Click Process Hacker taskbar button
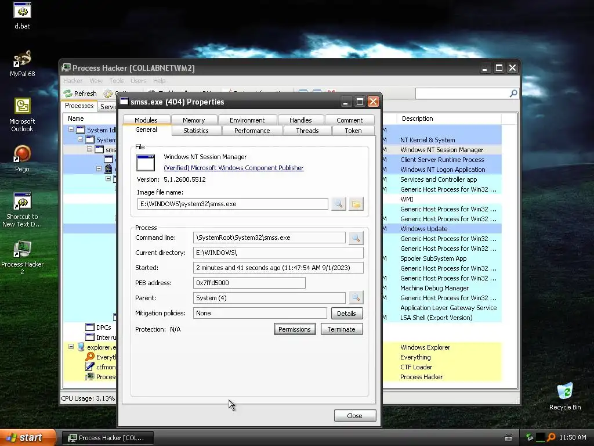Screen dimensions: 594x446 point(107,438)
